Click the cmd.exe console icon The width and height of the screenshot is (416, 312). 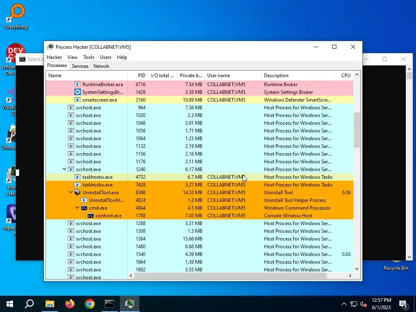84,208
